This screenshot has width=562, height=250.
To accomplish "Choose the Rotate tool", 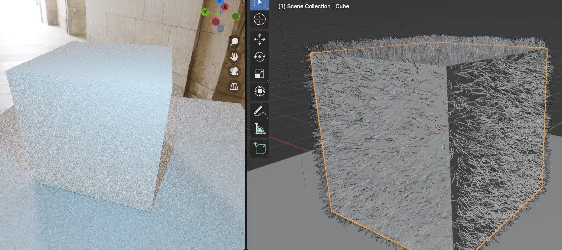I will coord(260,57).
